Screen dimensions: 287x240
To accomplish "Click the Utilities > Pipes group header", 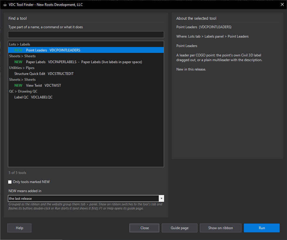I will click(22, 68).
